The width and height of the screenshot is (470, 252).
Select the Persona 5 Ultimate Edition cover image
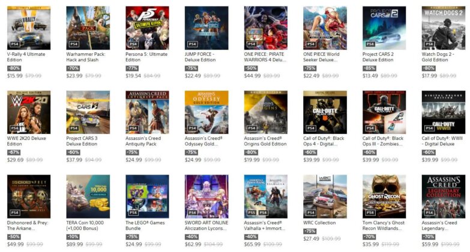(x=147, y=28)
